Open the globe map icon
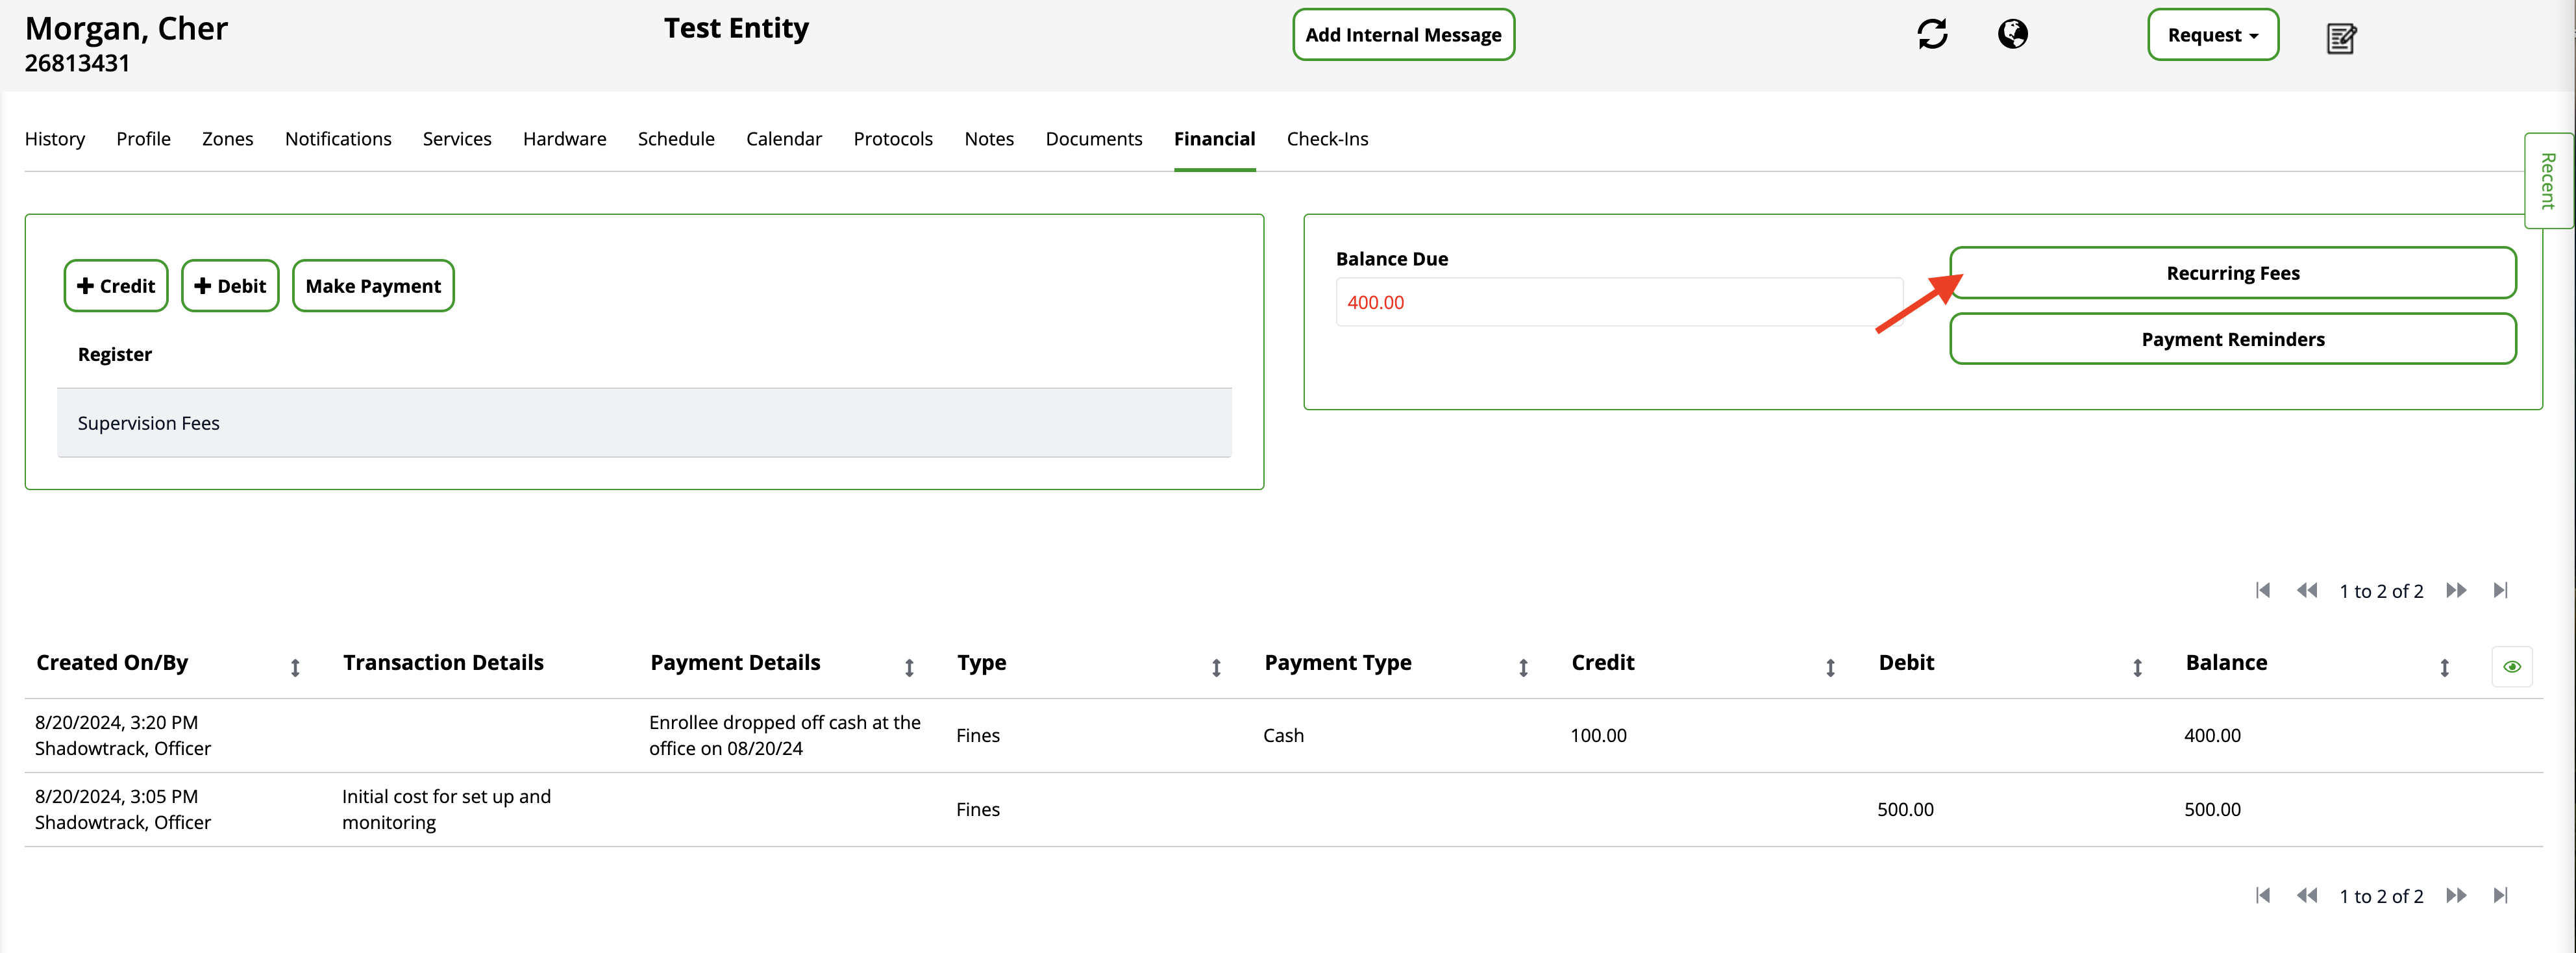Viewport: 2576px width, 953px height. pyautogui.click(x=2013, y=34)
